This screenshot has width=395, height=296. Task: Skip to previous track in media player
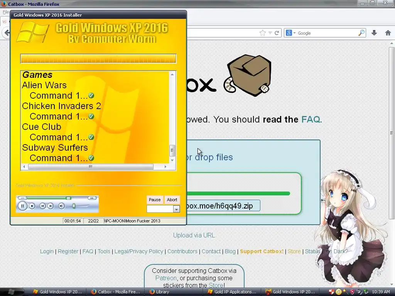pos(42,206)
